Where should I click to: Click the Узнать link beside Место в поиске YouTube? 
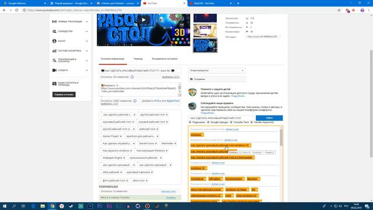click(x=171, y=198)
